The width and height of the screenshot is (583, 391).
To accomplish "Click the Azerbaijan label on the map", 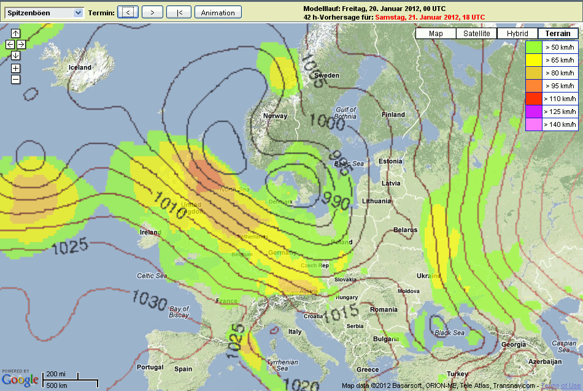I will (545, 362).
